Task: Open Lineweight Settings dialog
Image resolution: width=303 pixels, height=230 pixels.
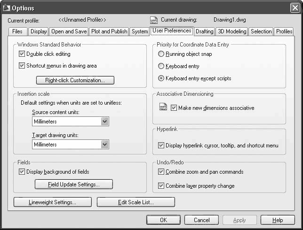Action: coord(52,202)
